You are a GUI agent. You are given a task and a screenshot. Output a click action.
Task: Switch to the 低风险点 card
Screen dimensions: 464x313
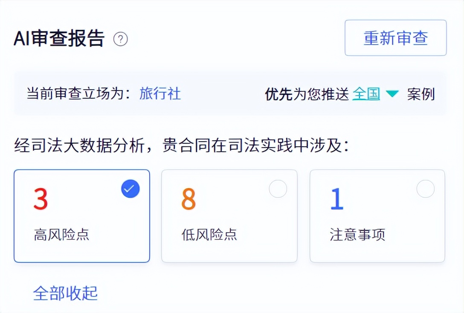click(229, 216)
